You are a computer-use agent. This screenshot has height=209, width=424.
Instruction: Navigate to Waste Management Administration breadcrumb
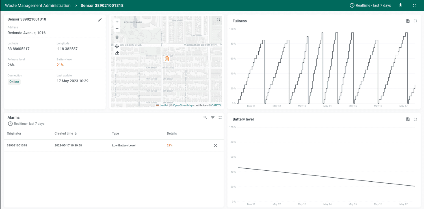(x=38, y=5)
